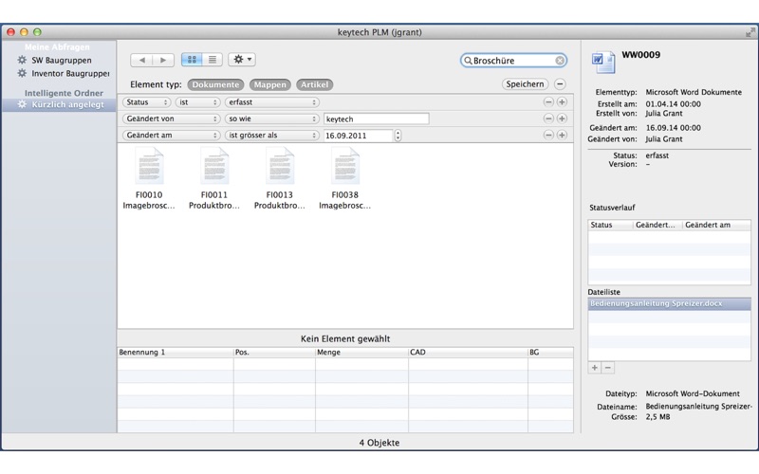The width and height of the screenshot is (759, 474).
Task: Select document FI0013 Produktbroschüre
Action: [280, 178]
